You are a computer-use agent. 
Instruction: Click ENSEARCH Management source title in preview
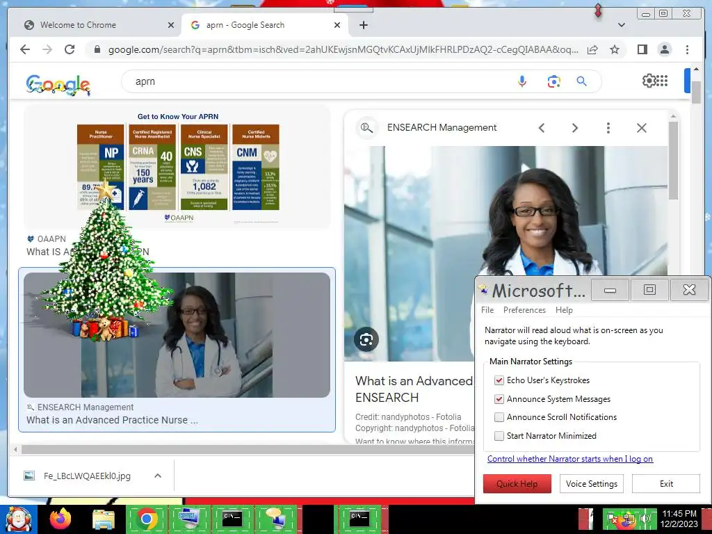(442, 128)
